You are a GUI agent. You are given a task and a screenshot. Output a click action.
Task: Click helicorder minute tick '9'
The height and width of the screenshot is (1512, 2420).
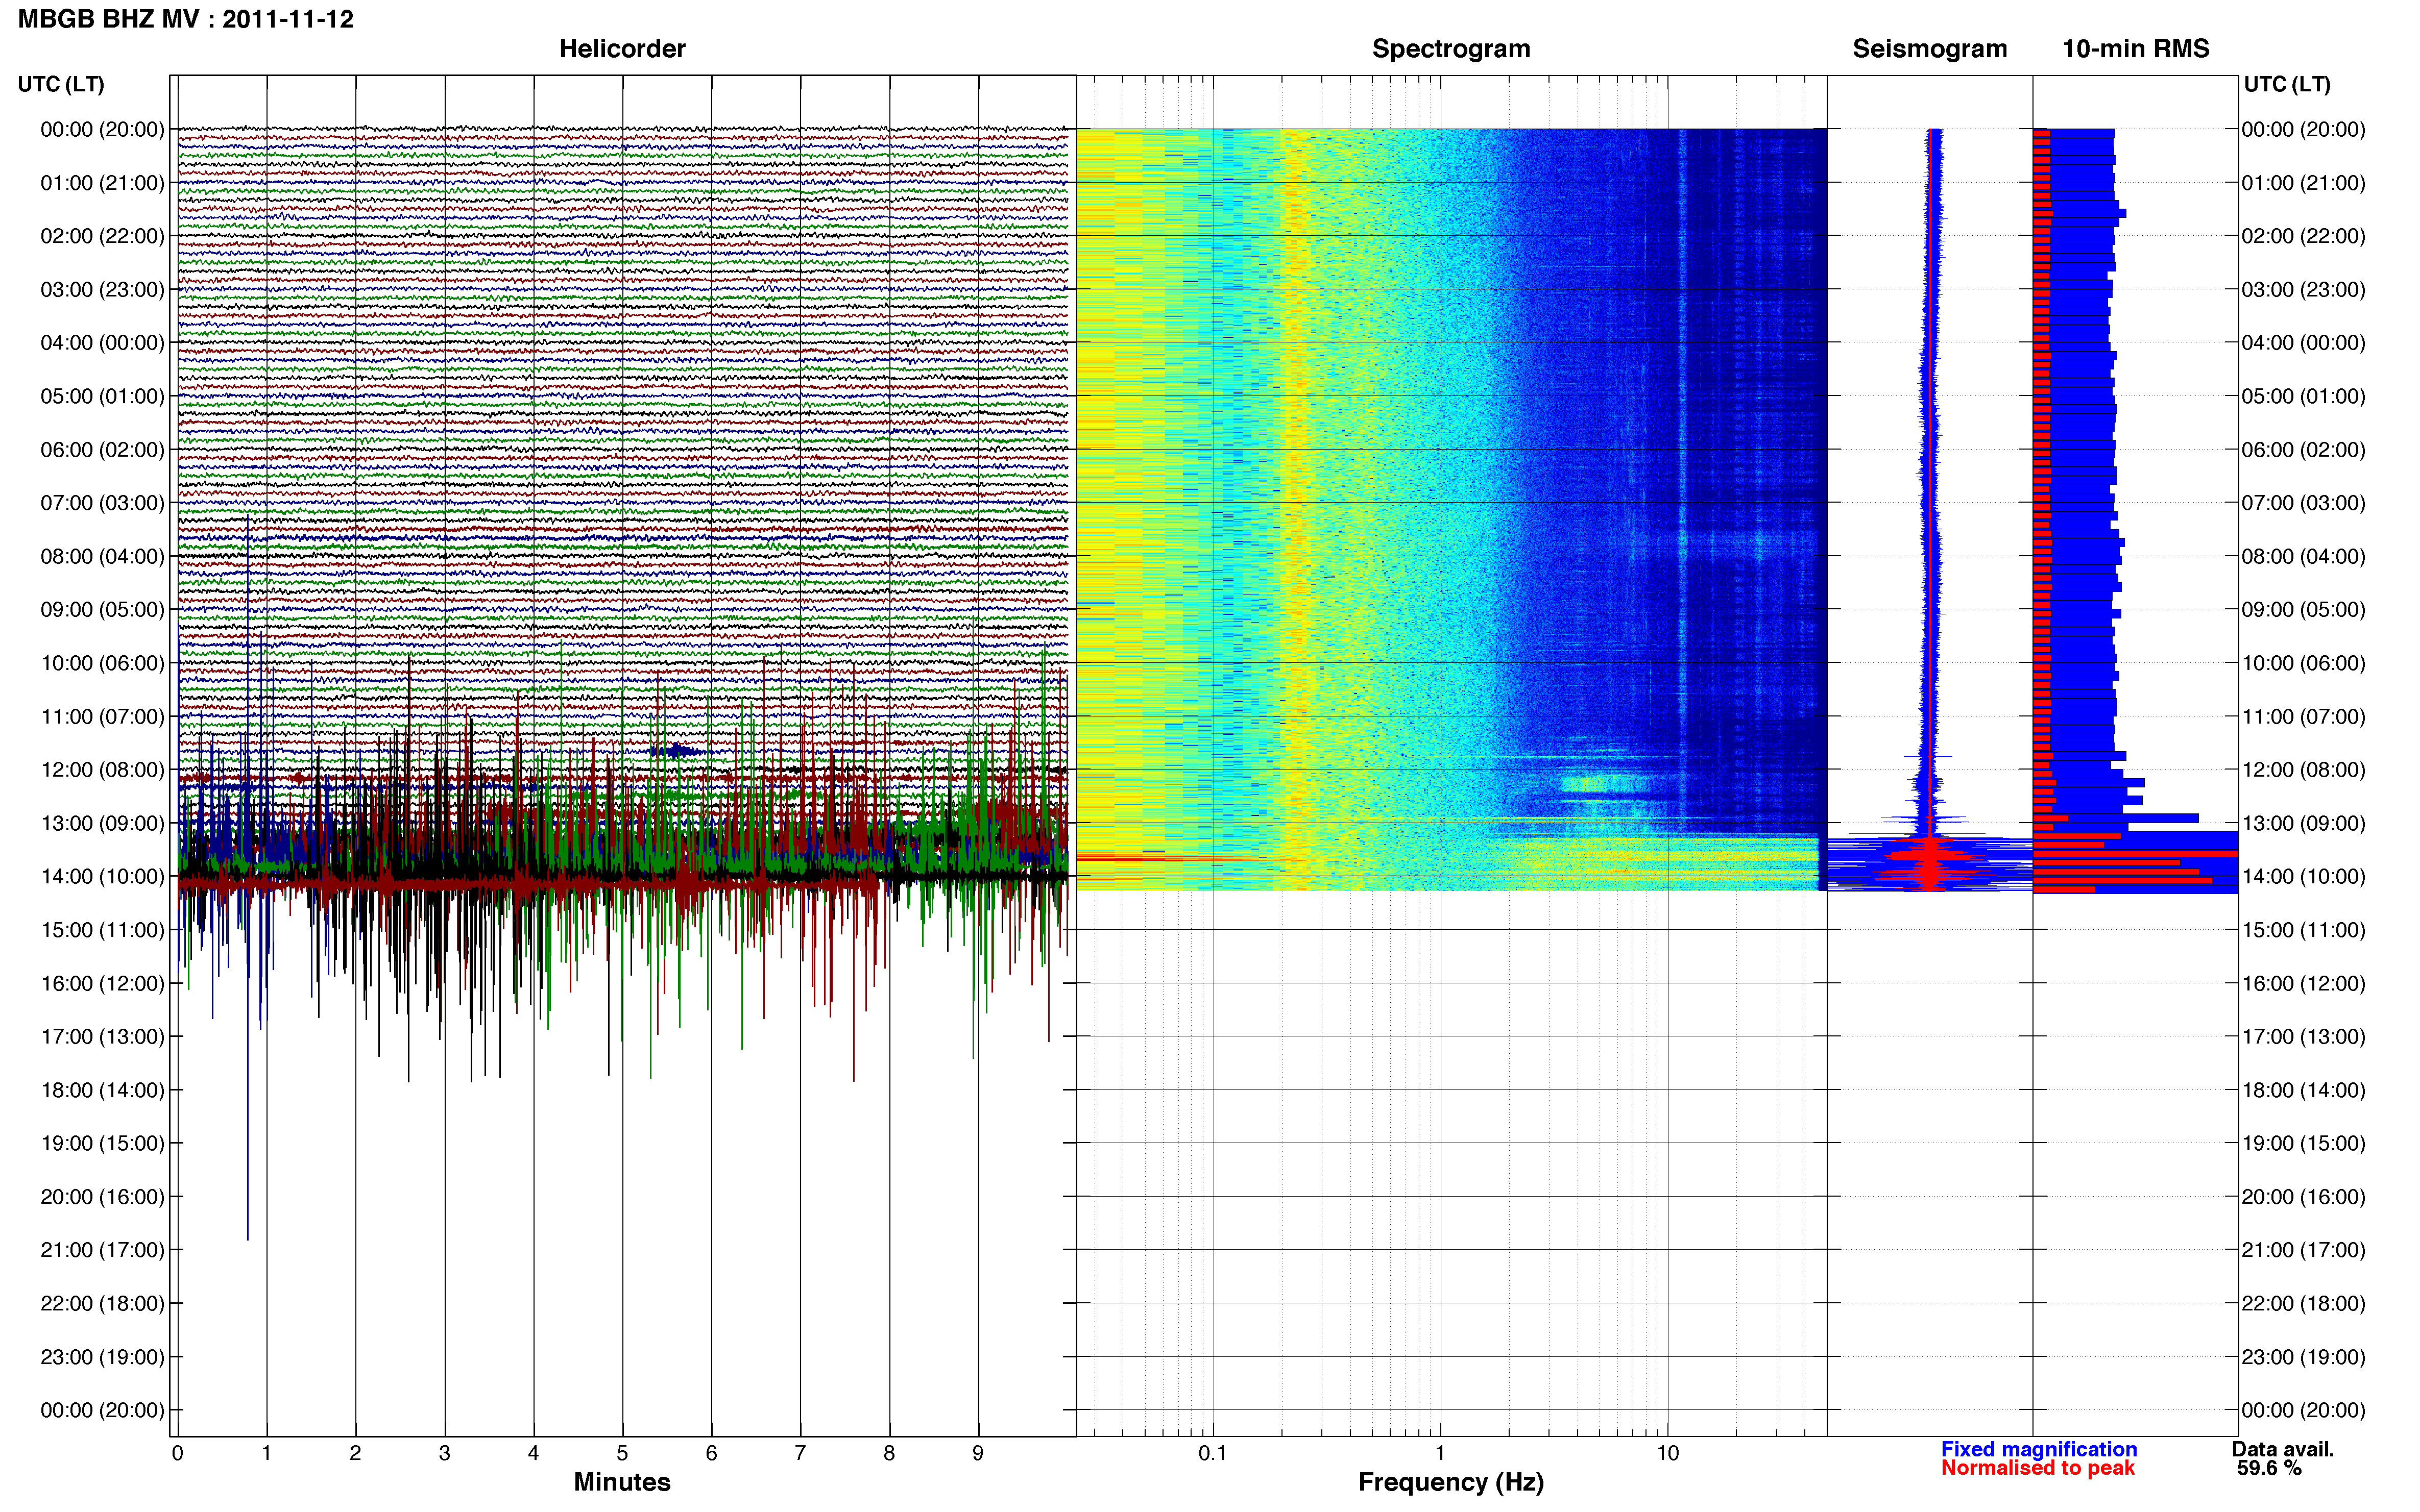coord(978,1453)
